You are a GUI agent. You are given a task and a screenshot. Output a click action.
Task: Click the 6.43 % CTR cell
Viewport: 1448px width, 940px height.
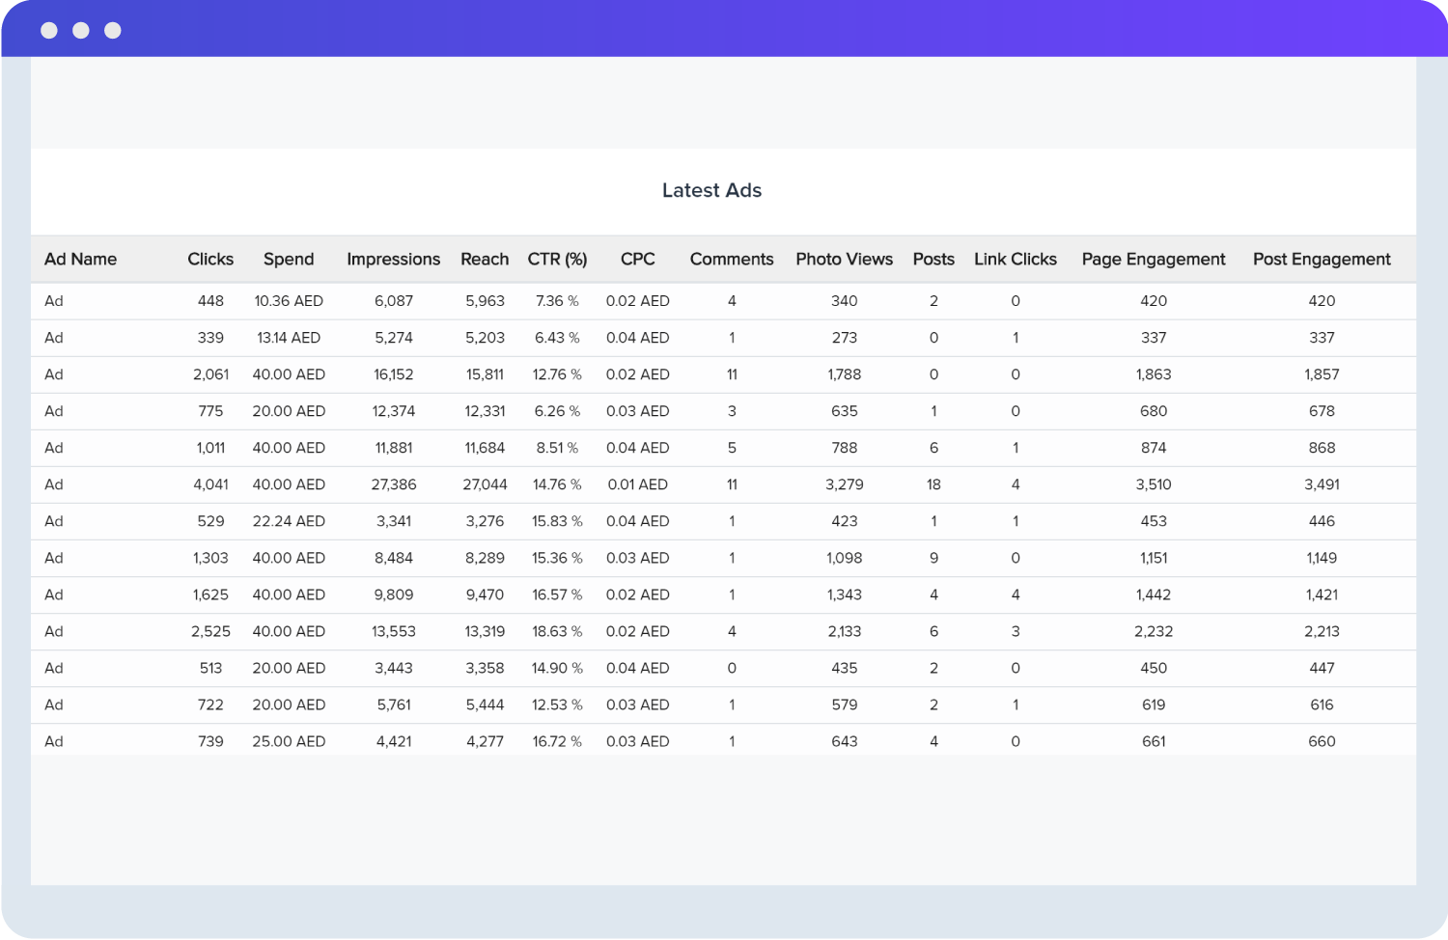coord(557,338)
